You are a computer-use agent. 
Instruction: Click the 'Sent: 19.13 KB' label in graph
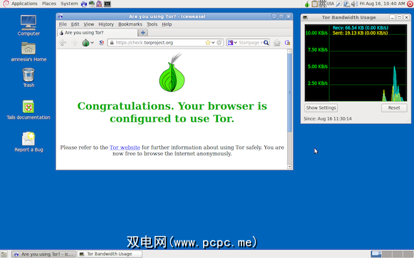click(x=360, y=33)
